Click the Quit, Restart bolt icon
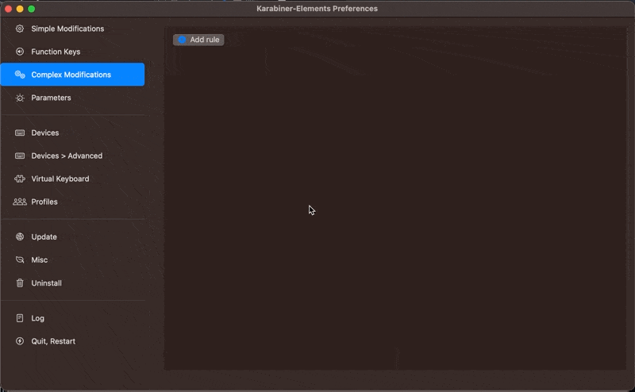 coord(19,341)
